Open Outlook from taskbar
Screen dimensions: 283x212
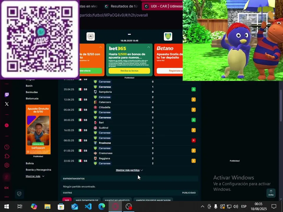click(x=75, y=206)
